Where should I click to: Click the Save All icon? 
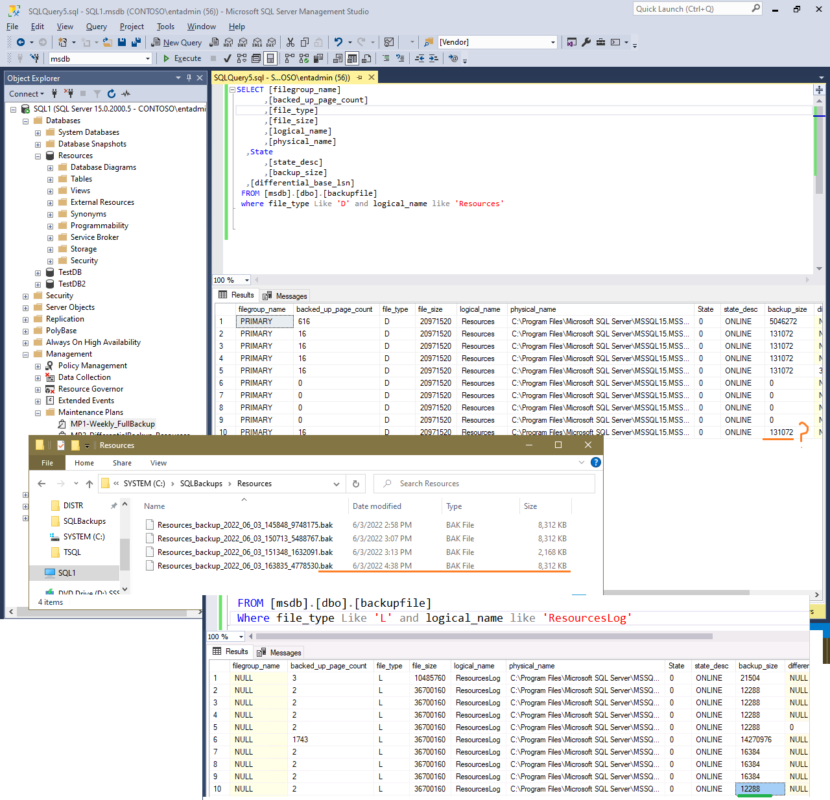(136, 42)
